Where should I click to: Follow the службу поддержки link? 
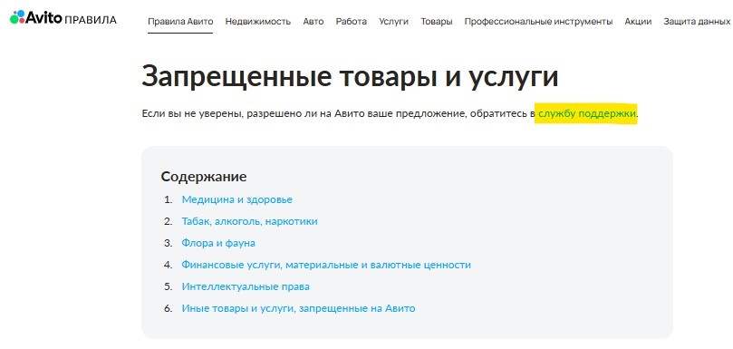pyautogui.click(x=587, y=113)
